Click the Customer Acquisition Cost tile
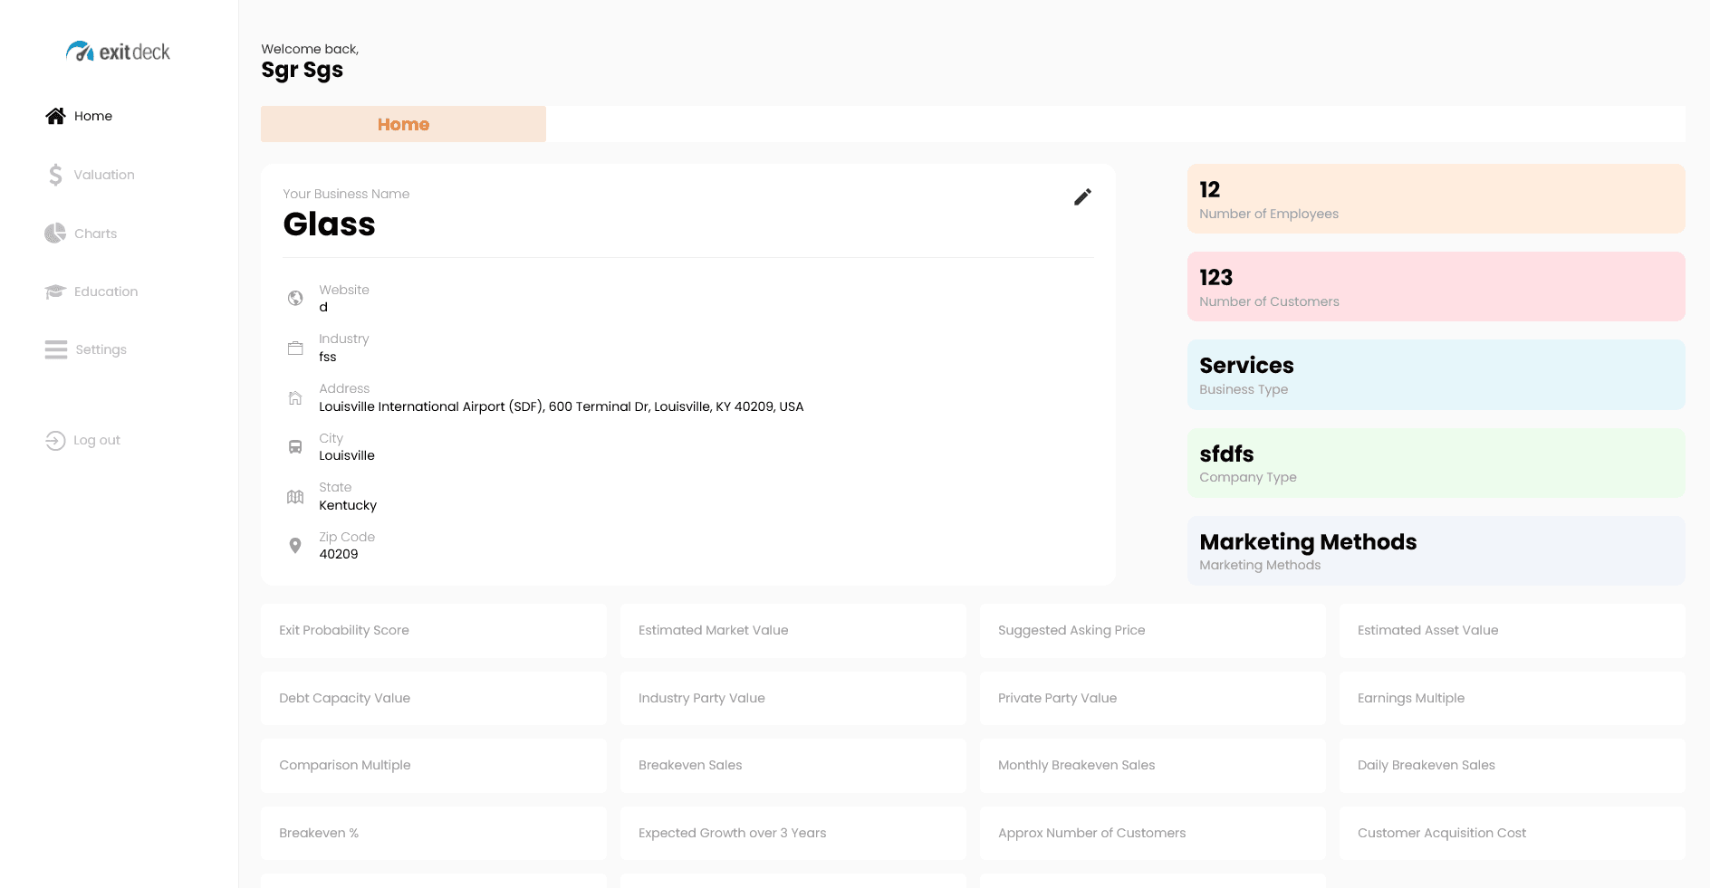 (1512, 834)
